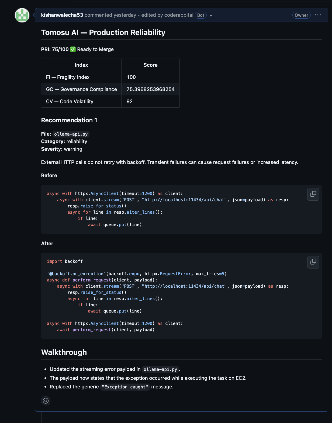Copy the Before code block
The image size is (332, 423).
(313, 194)
